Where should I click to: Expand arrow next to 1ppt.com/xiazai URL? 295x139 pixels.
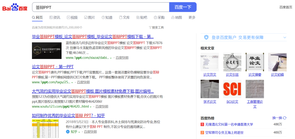(x=111, y=58)
